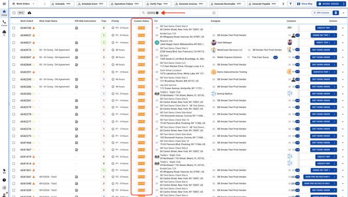The image size is (348, 197).
Task: Expand row 6541419 with its chevron
Action: pyautogui.click(x=343, y=157)
